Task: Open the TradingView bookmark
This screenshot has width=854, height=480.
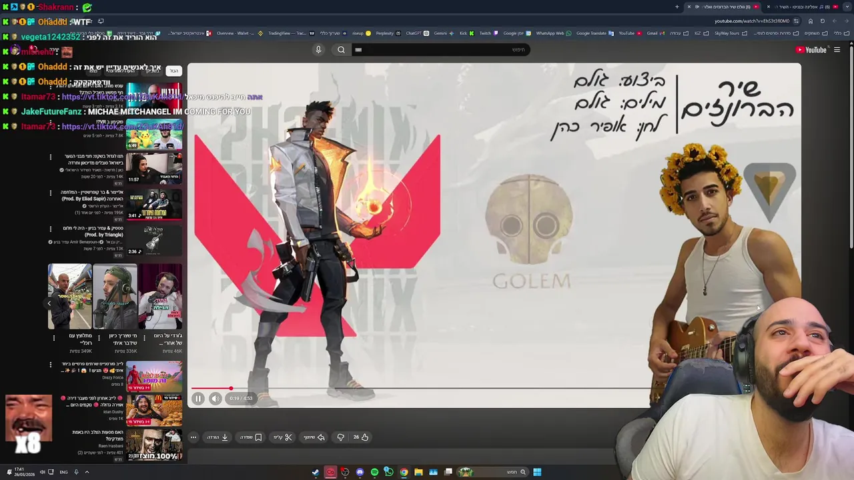Action: pyautogui.click(x=290, y=33)
